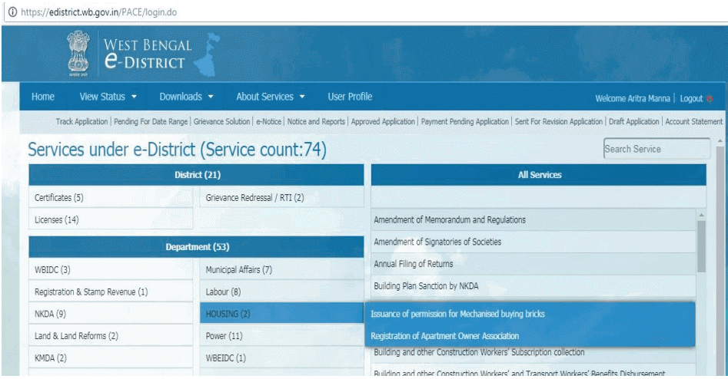Viewport: 728px width, 379px height.
Task: Click the red logout power icon
Action: pos(710,99)
